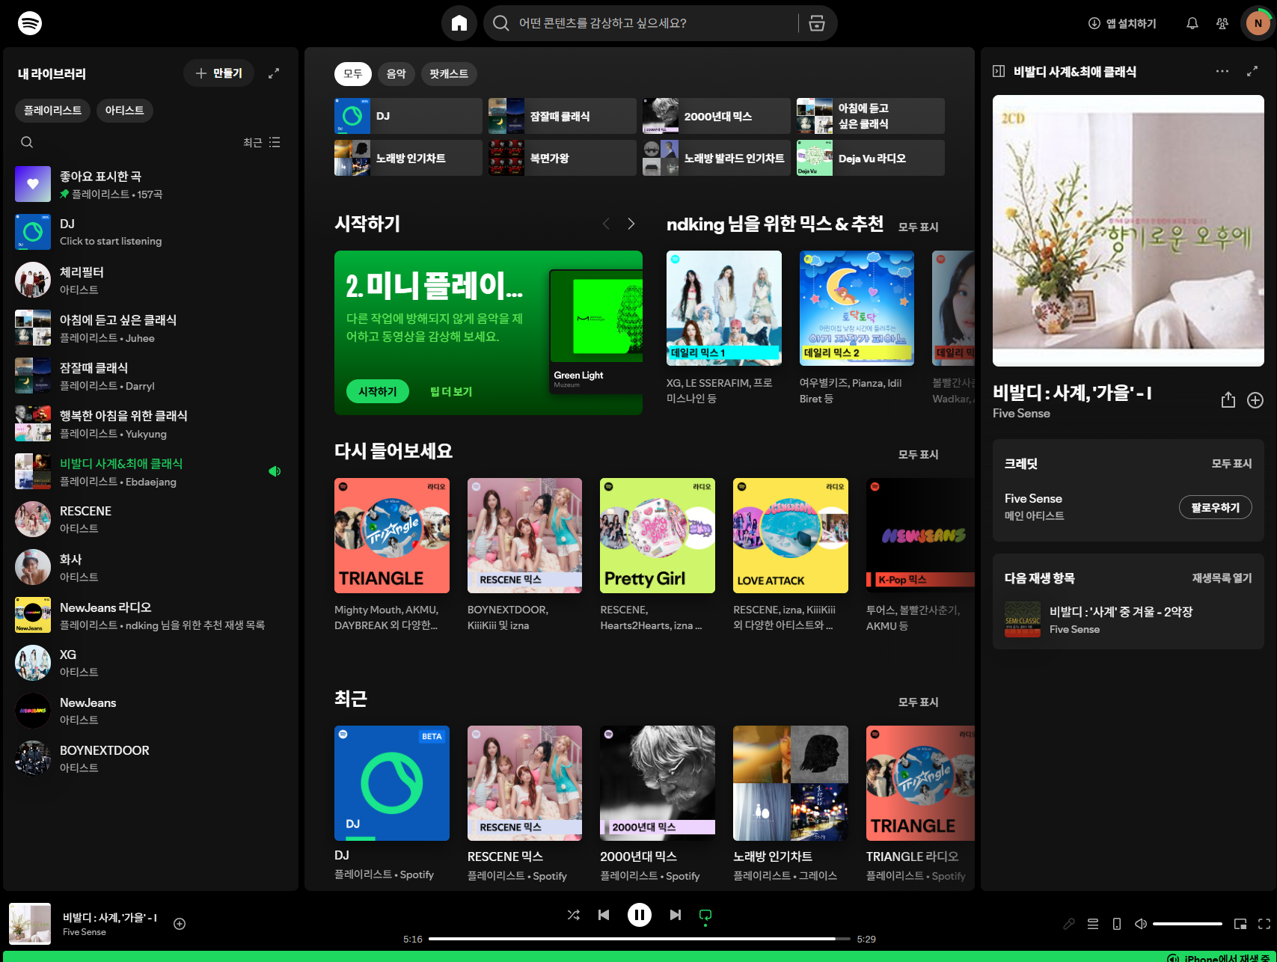Open the Browse icon in search bar
The width and height of the screenshot is (1277, 962).
[817, 23]
